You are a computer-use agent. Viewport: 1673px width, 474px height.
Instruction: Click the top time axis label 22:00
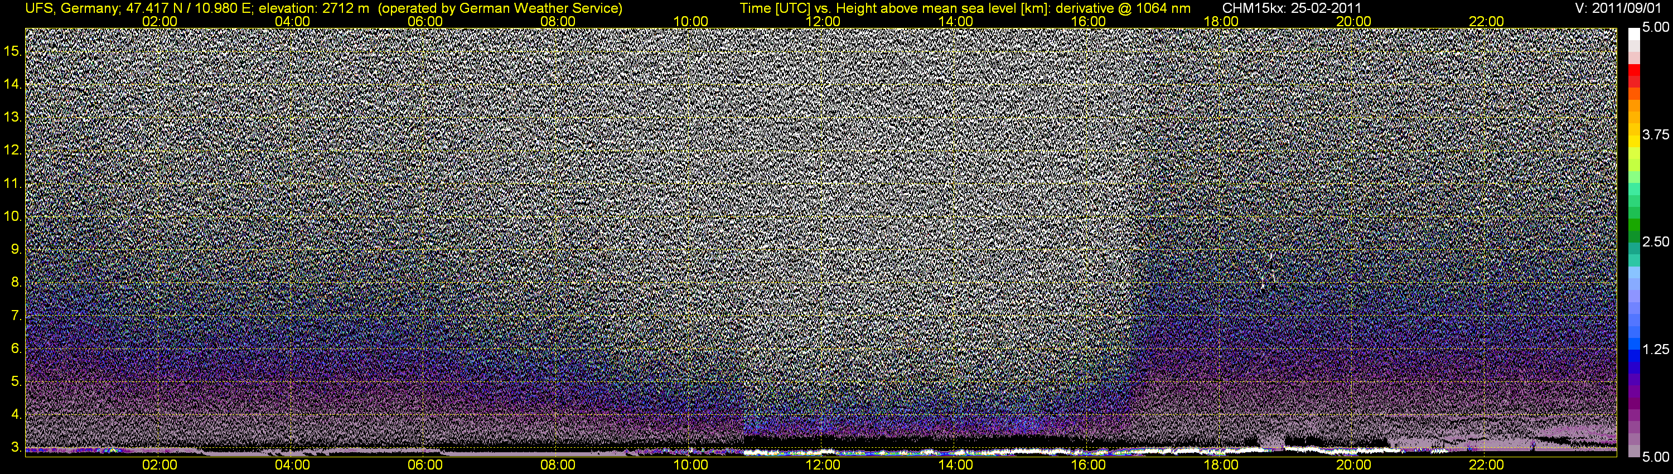pyautogui.click(x=1487, y=21)
